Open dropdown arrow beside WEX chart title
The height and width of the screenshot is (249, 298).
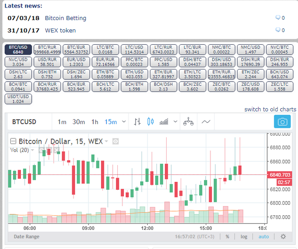(x=107, y=141)
